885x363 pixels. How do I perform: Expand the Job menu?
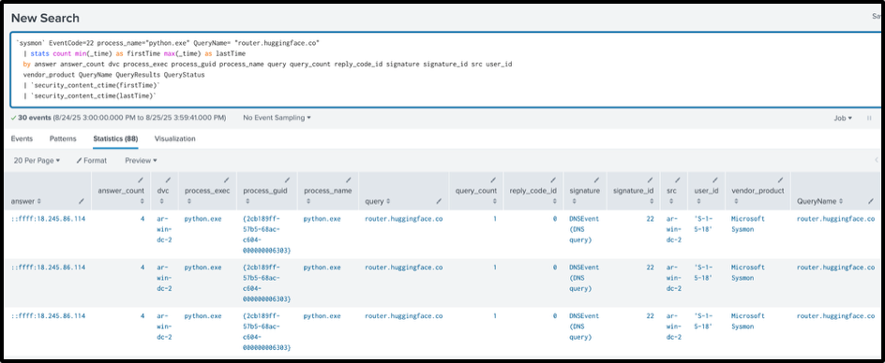(x=843, y=118)
